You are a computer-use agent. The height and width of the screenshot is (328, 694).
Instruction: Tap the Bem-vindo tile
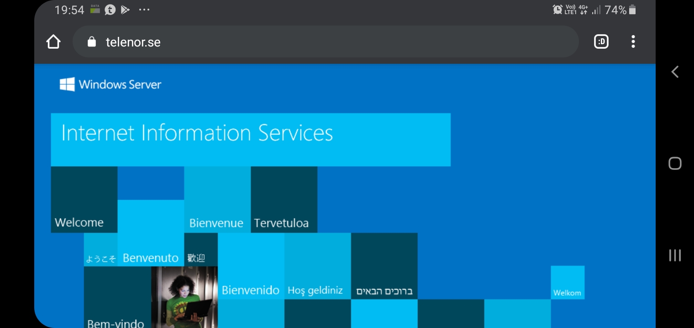(117, 297)
